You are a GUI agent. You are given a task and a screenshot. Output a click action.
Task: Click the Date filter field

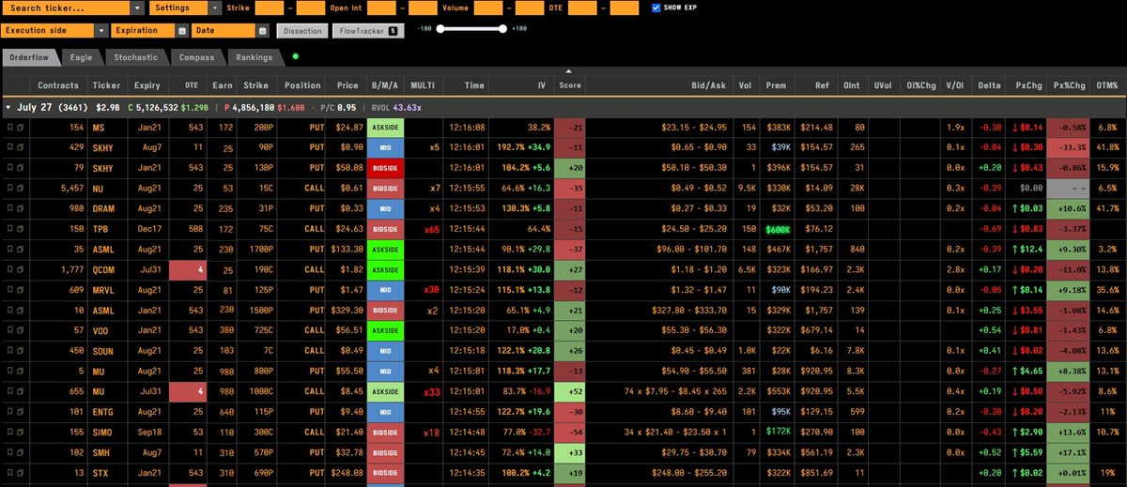224,31
